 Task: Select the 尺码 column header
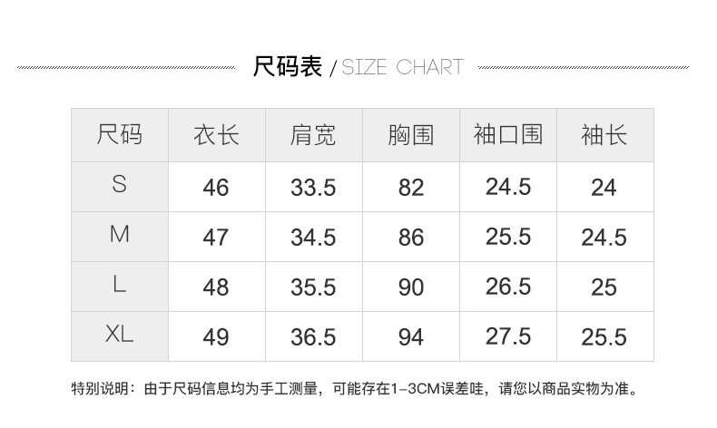[120, 135]
